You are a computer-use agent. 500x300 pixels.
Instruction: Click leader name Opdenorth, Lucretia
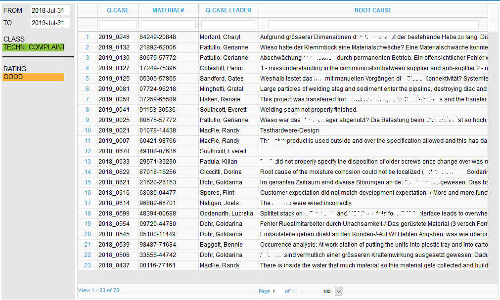pos(227,214)
